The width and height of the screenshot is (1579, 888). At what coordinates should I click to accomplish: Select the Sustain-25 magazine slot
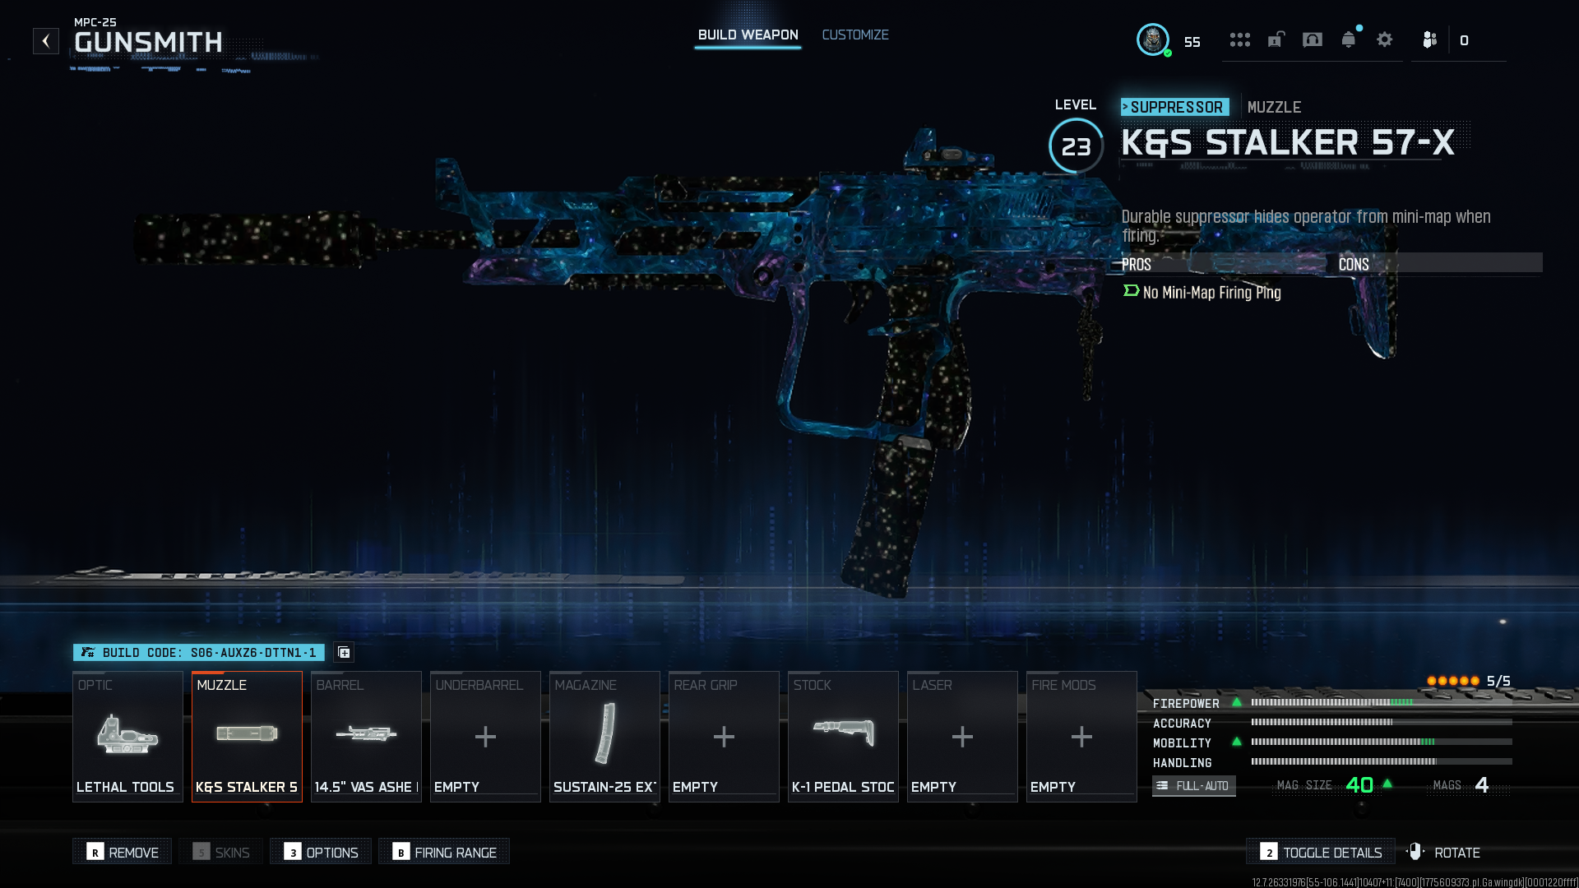(604, 737)
